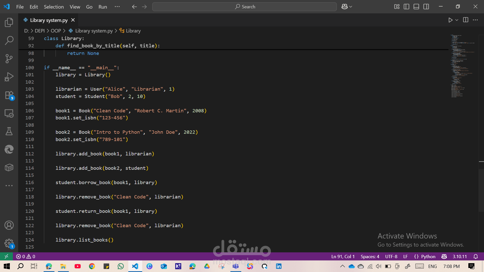Viewport: 484px width, 272px height.
Task: Expand the hidden menu items ellipsis
Action: (117, 7)
